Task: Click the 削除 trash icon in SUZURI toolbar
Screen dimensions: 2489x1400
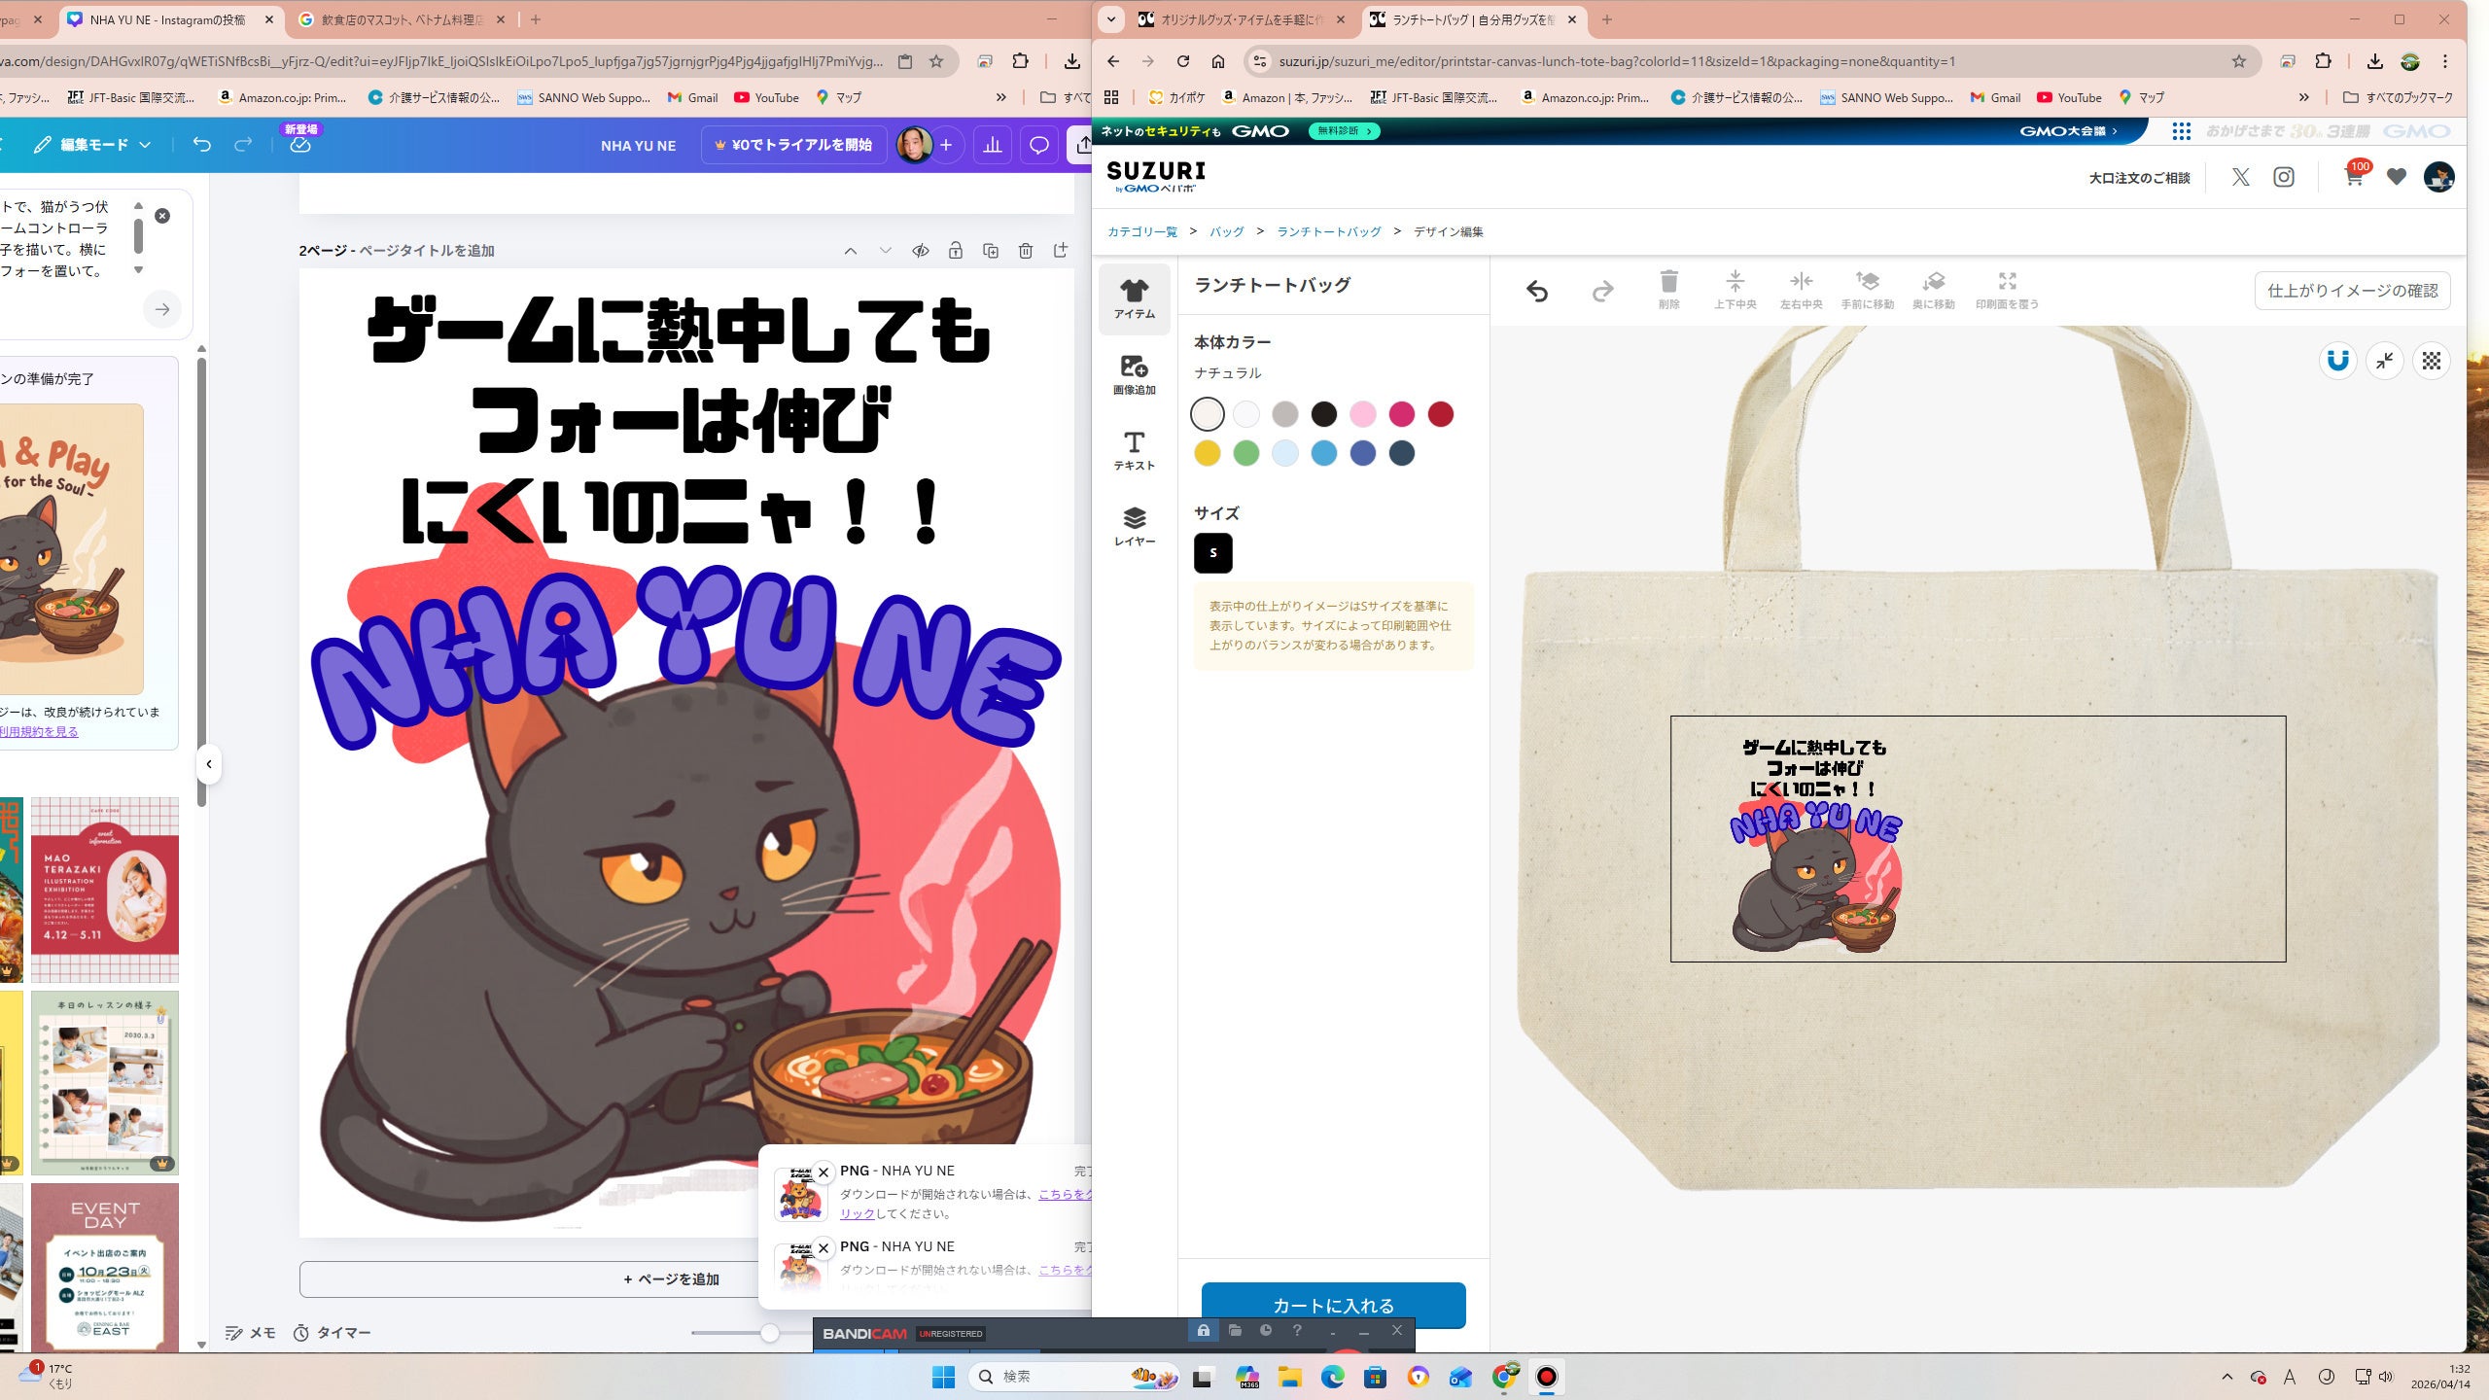Action: tap(1668, 289)
